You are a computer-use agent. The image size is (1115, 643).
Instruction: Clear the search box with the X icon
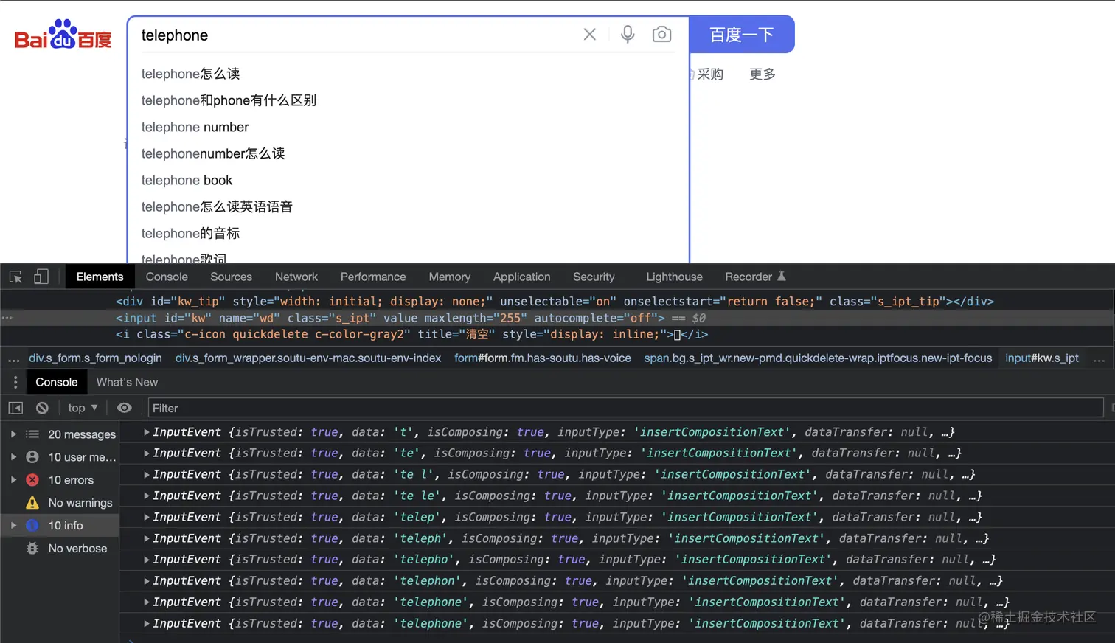589,35
